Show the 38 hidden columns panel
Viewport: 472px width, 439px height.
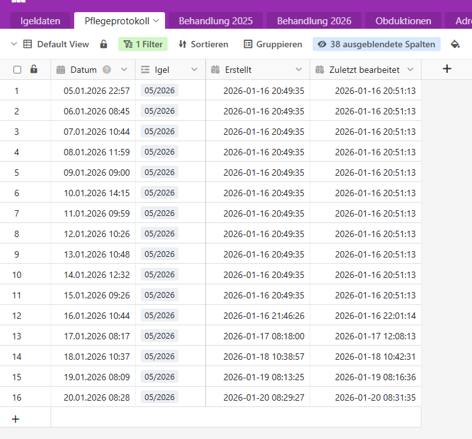point(376,44)
